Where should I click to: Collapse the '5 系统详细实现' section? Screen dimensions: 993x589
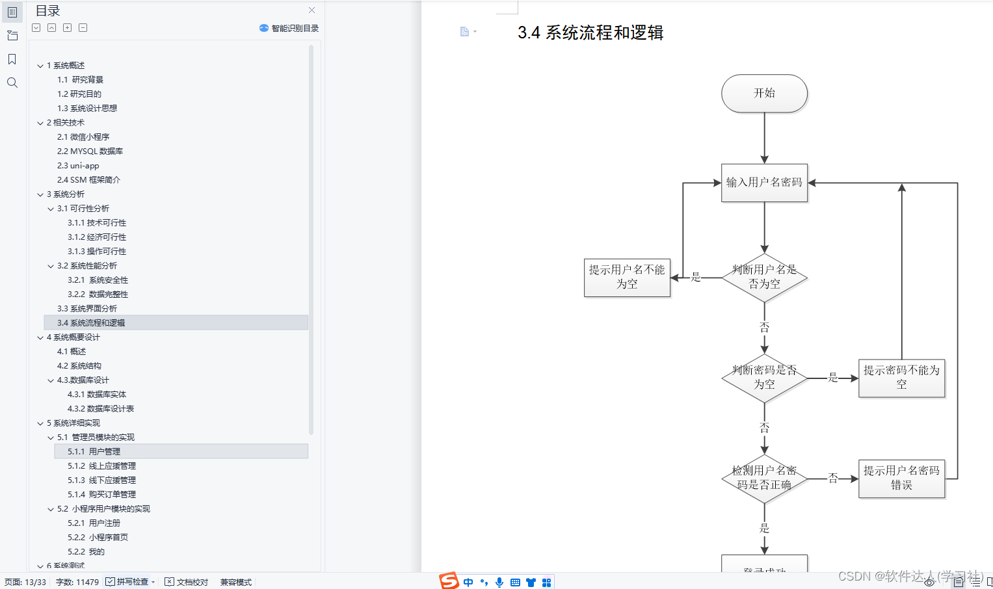[x=40, y=423]
